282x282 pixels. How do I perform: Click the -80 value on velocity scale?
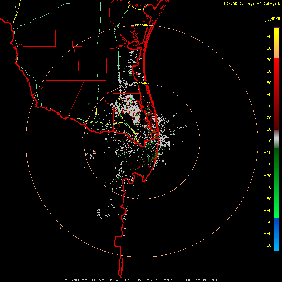268,234
